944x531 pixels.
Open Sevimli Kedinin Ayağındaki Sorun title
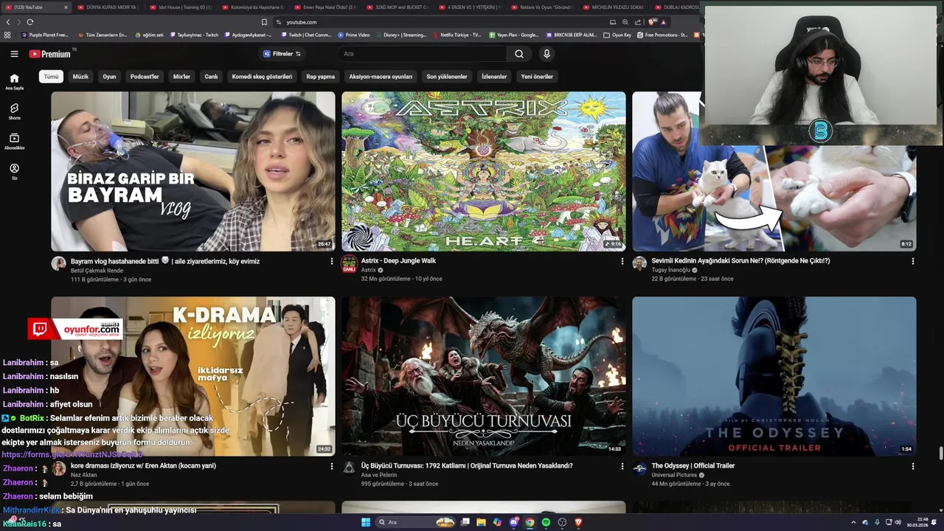(x=740, y=260)
